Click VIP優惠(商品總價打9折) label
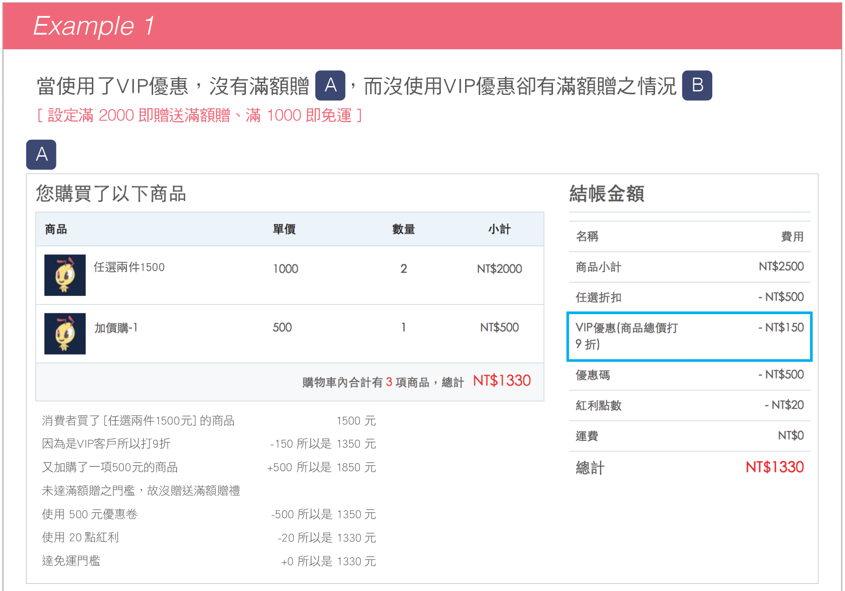 627,336
